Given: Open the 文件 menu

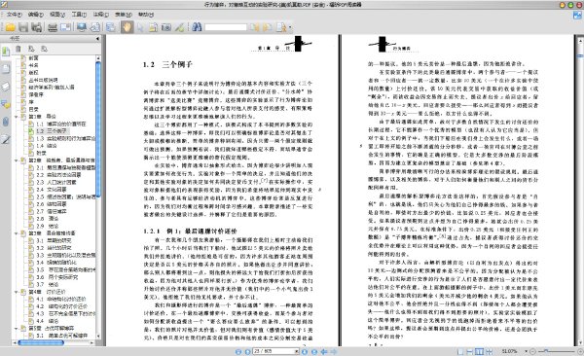Looking at the screenshot, I should (15, 15).
